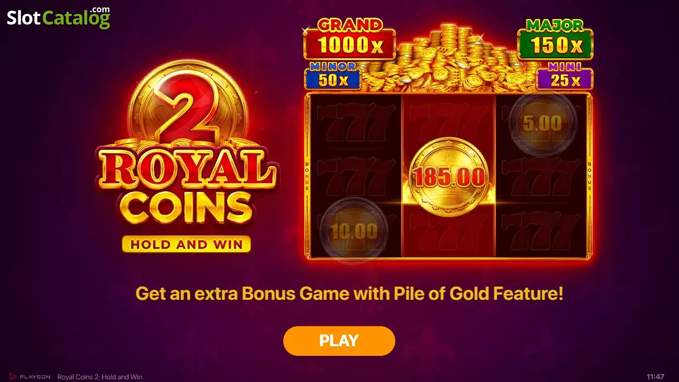Click the 11:47 clock display
This screenshot has height=382, width=679.
click(655, 377)
